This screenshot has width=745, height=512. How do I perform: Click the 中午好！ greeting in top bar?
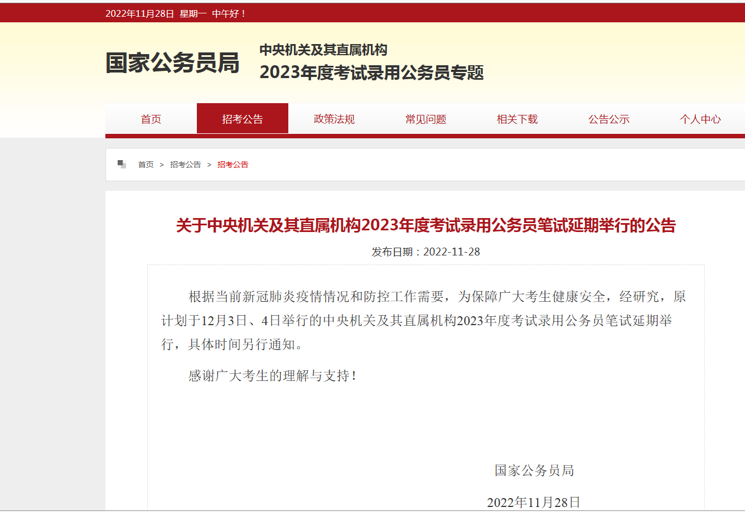pos(229,13)
